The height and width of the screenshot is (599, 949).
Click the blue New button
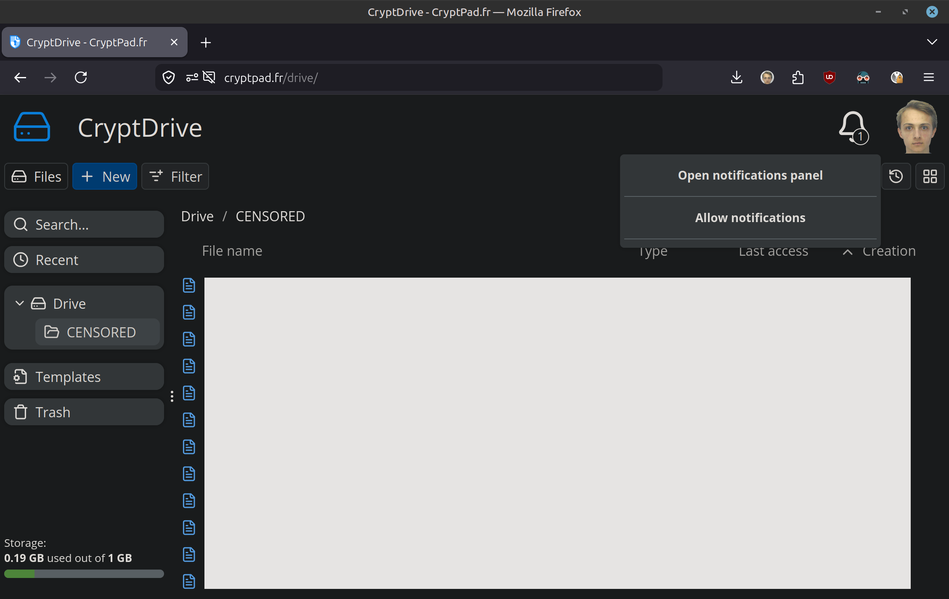105,177
